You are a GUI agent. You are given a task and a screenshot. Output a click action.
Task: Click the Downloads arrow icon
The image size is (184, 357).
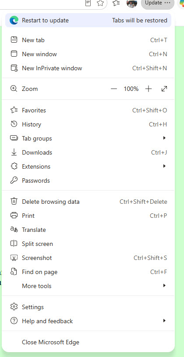pos(14,152)
